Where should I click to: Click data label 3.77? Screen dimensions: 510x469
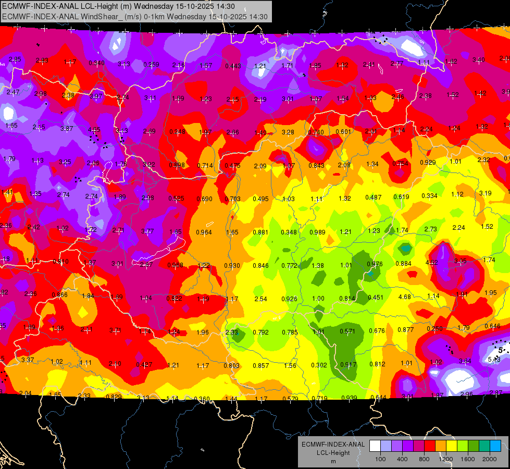147,231
